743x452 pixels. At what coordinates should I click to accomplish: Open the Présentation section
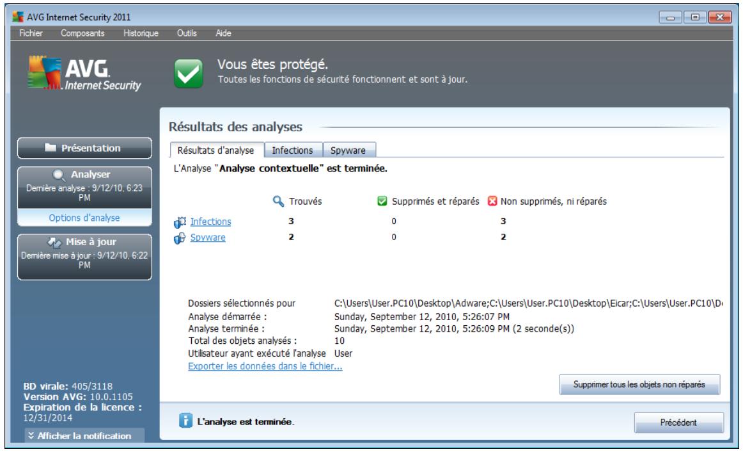(x=85, y=148)
